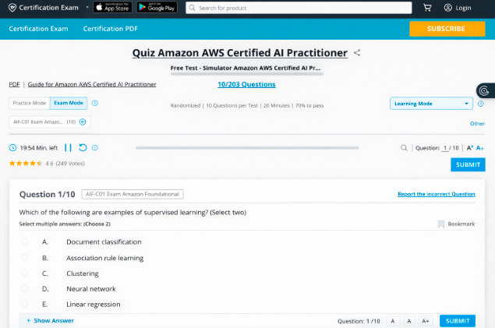This screenshot has height=328, width=495.
Task: Click the bottom medium A font button
Action: 409,321
